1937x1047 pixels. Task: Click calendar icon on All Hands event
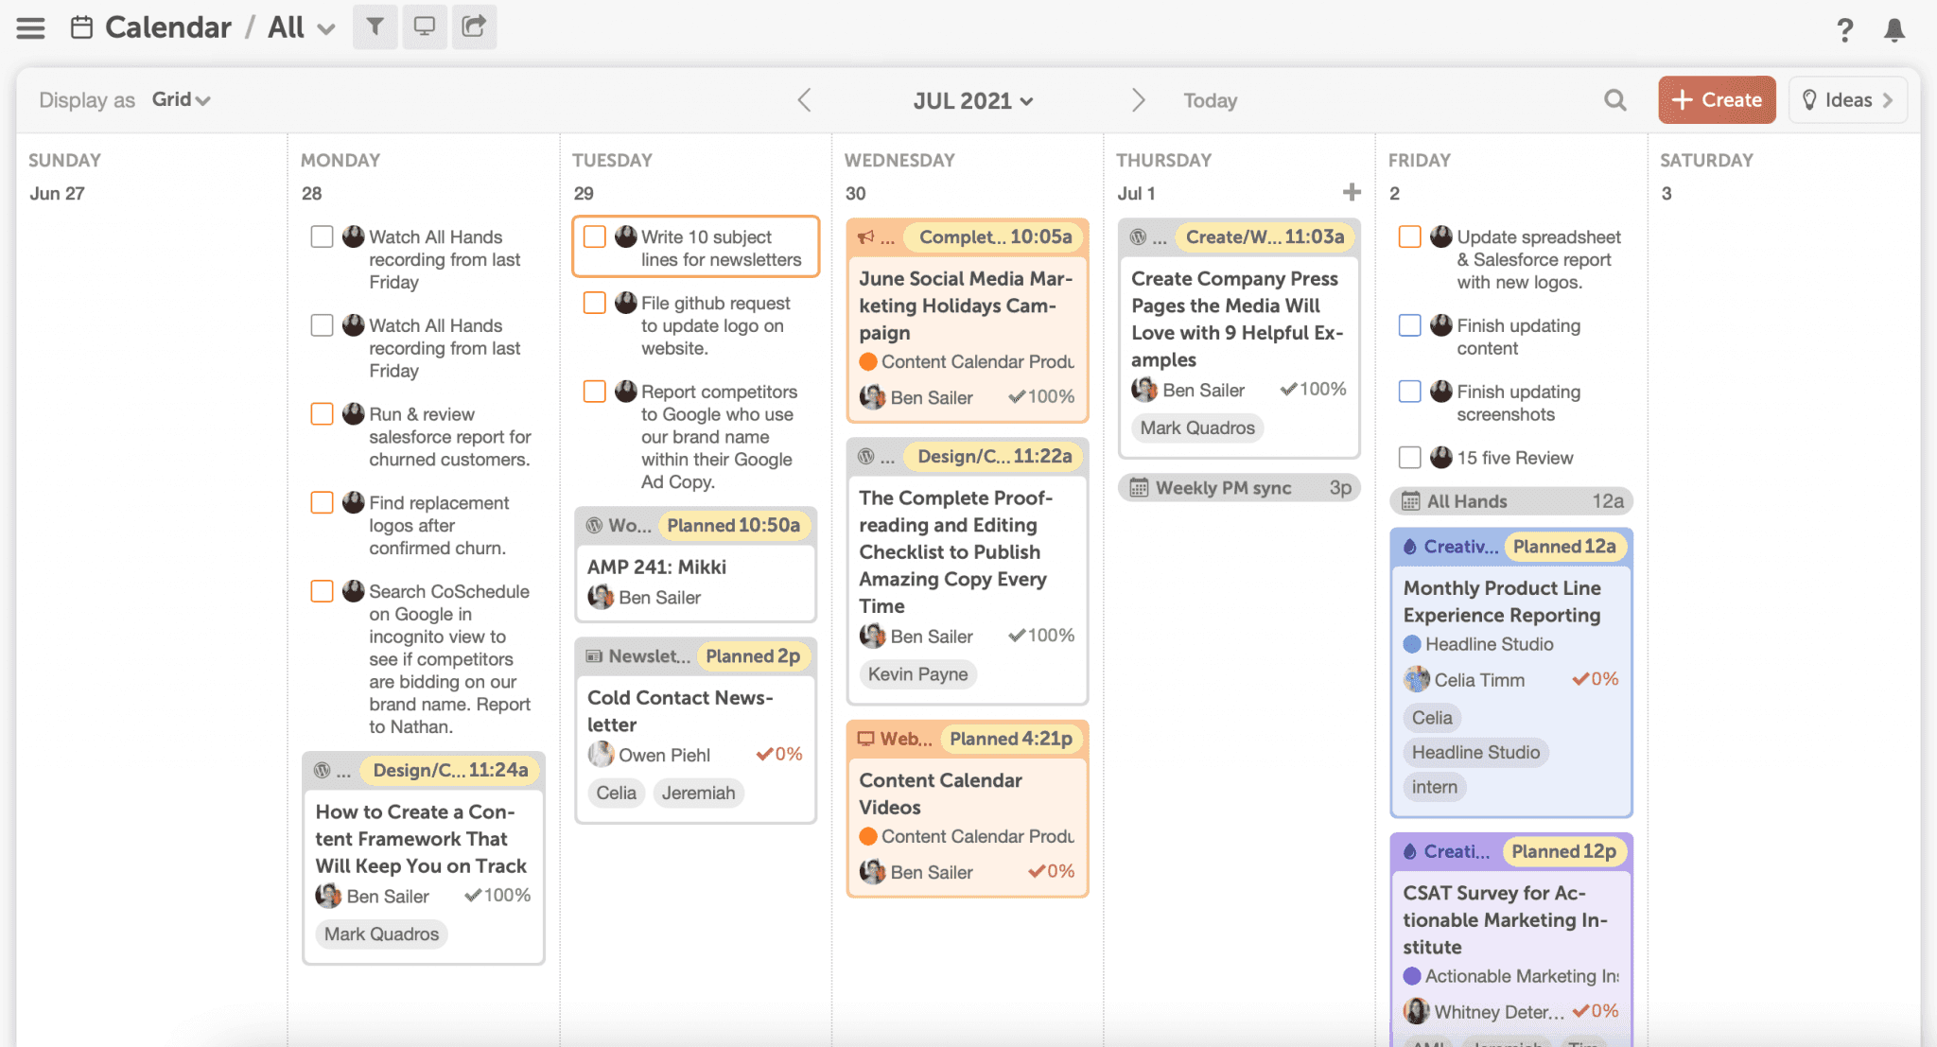pos(1410,501)
